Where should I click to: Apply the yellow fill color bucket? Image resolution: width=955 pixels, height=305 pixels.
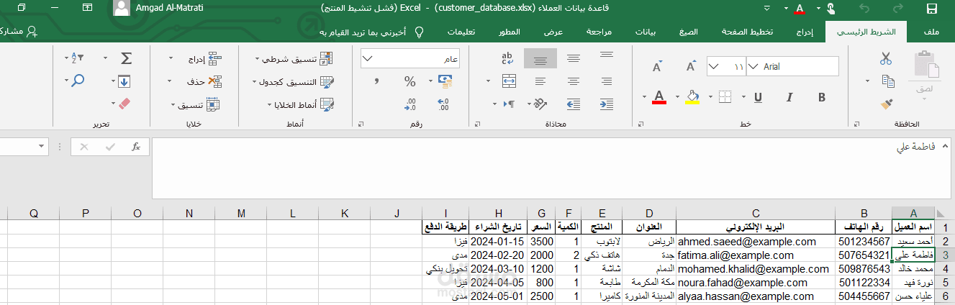[692, 97]
